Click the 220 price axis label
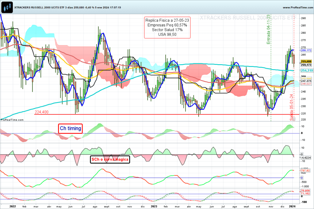The height and width of the screenshot is (209, 314). click(303, 119)
